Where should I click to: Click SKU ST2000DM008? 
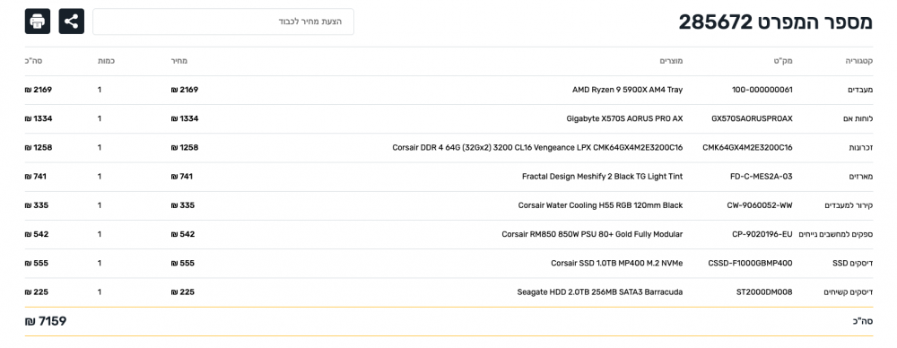click(x=764, y=291)
